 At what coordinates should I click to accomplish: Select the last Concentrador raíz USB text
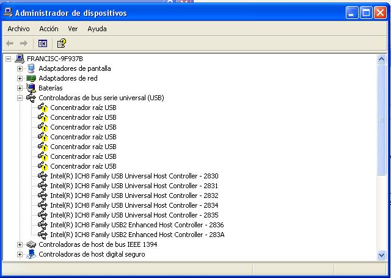(x=83, y=166)
